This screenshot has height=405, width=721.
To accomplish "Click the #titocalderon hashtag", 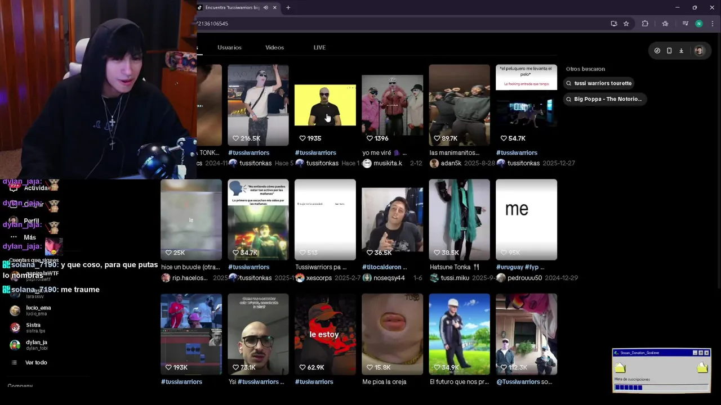I will click(381, 267).
